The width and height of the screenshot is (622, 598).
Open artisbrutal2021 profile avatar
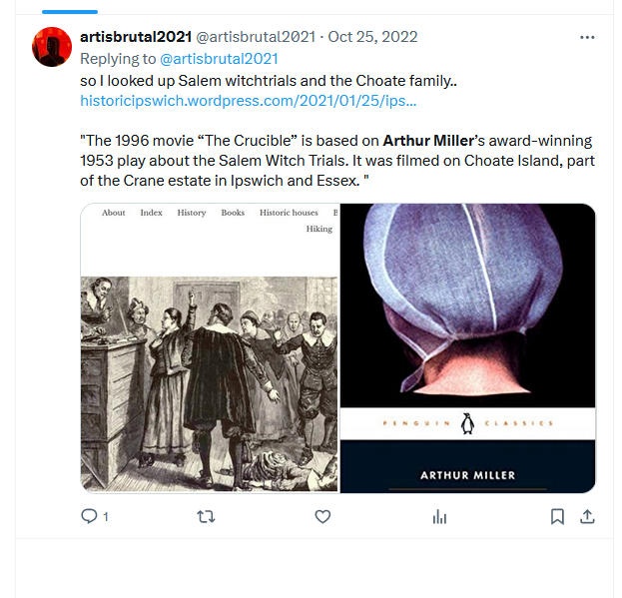pyautogui.click(x=52, y=47)
